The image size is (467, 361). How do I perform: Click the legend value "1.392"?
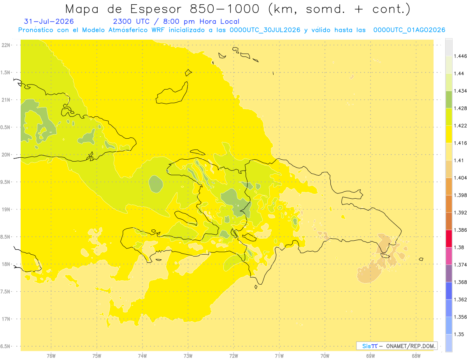[460, 213]
